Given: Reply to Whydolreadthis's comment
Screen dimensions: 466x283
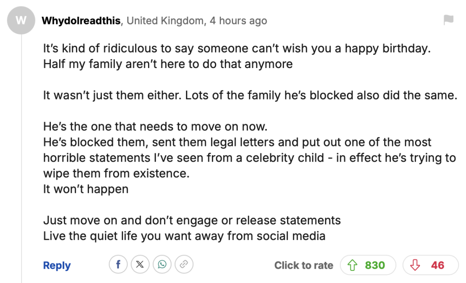Looking at the screenshot, I should (x=57, y=265).
